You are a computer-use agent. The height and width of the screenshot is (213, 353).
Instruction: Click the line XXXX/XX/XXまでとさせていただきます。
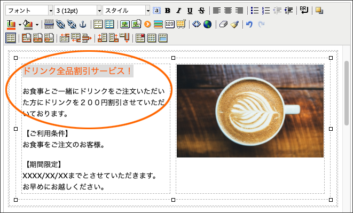[90, 176]
